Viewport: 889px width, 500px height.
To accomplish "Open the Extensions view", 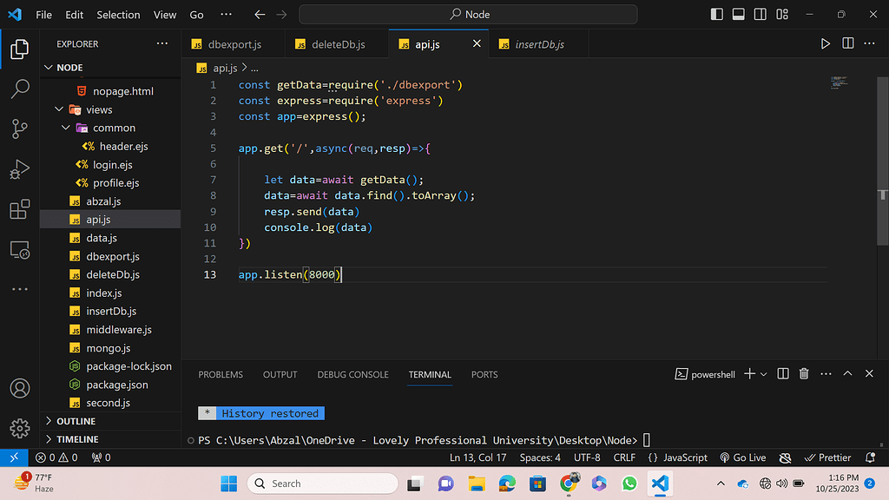I will point(19,209).
